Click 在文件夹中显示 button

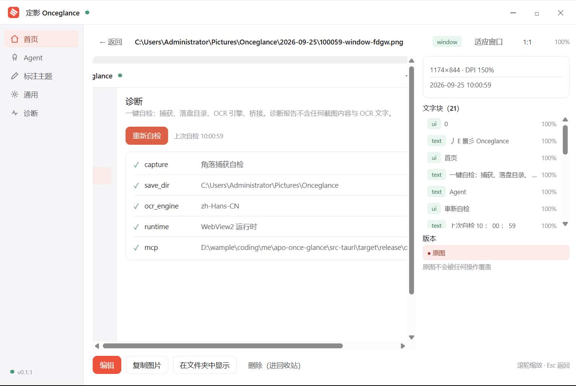tap(205, 365)
